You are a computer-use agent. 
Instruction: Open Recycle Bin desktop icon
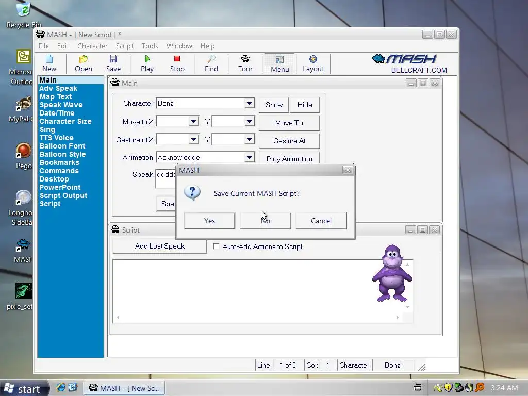pyautogui.click(x=24, y=15)
